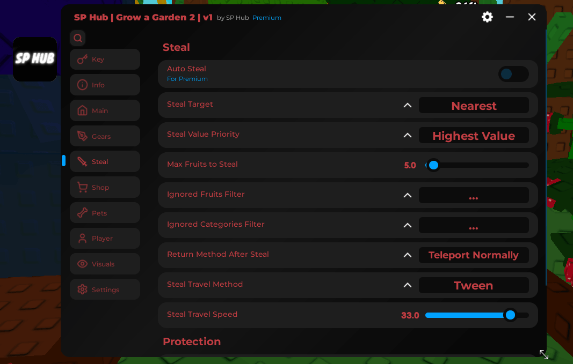Expand the Steal Target chevron
The image size is (573, 364).
tap(408, 106)
